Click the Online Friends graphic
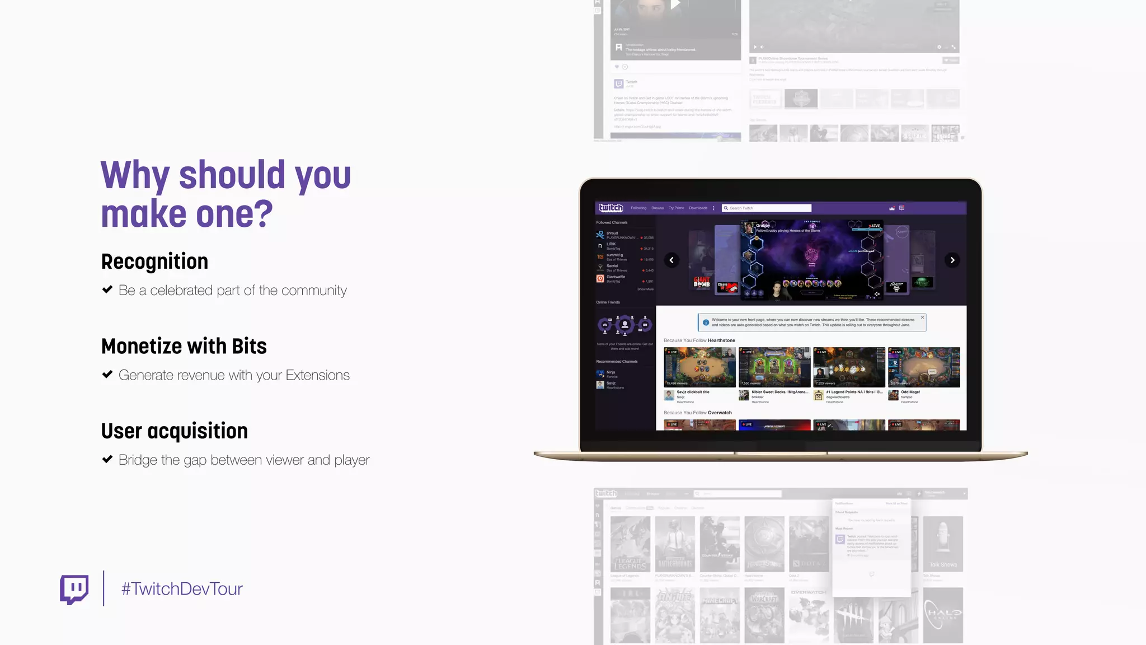 (624, 325)
